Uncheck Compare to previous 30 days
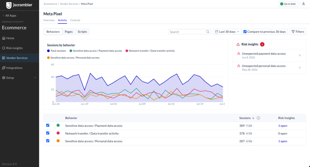 (x=245, y=32)
